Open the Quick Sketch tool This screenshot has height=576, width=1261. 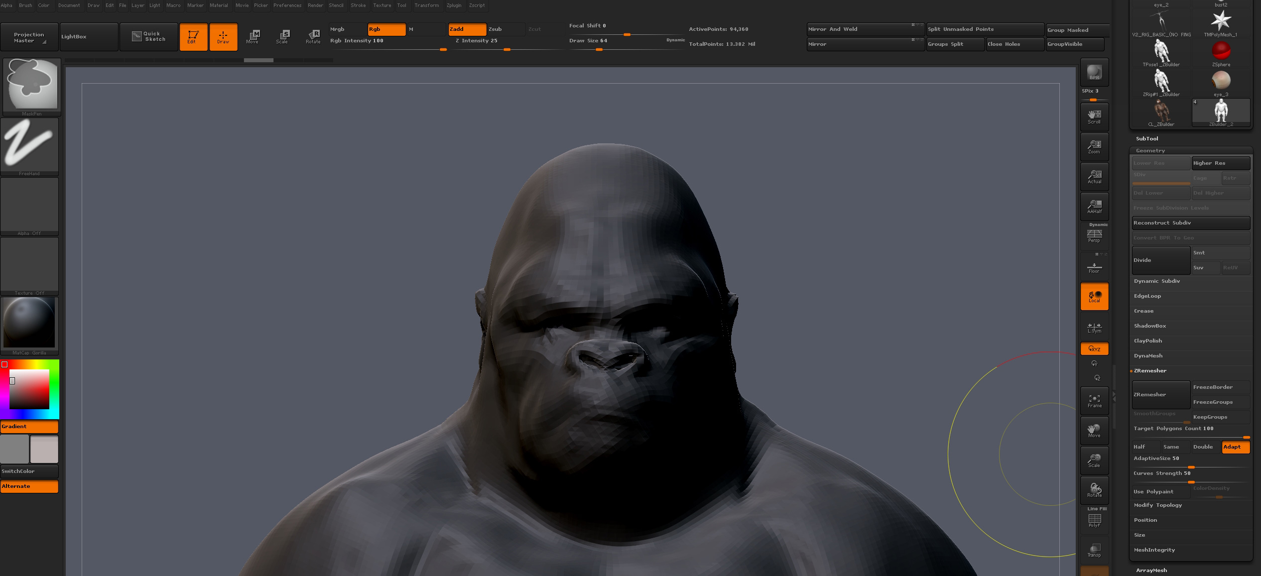[x=148, y=37]
